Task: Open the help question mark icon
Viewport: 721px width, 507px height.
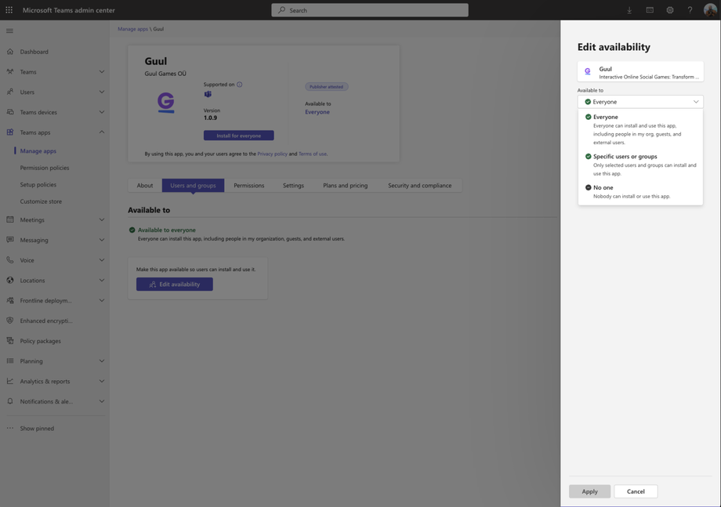Action: (x=690, y=10)
